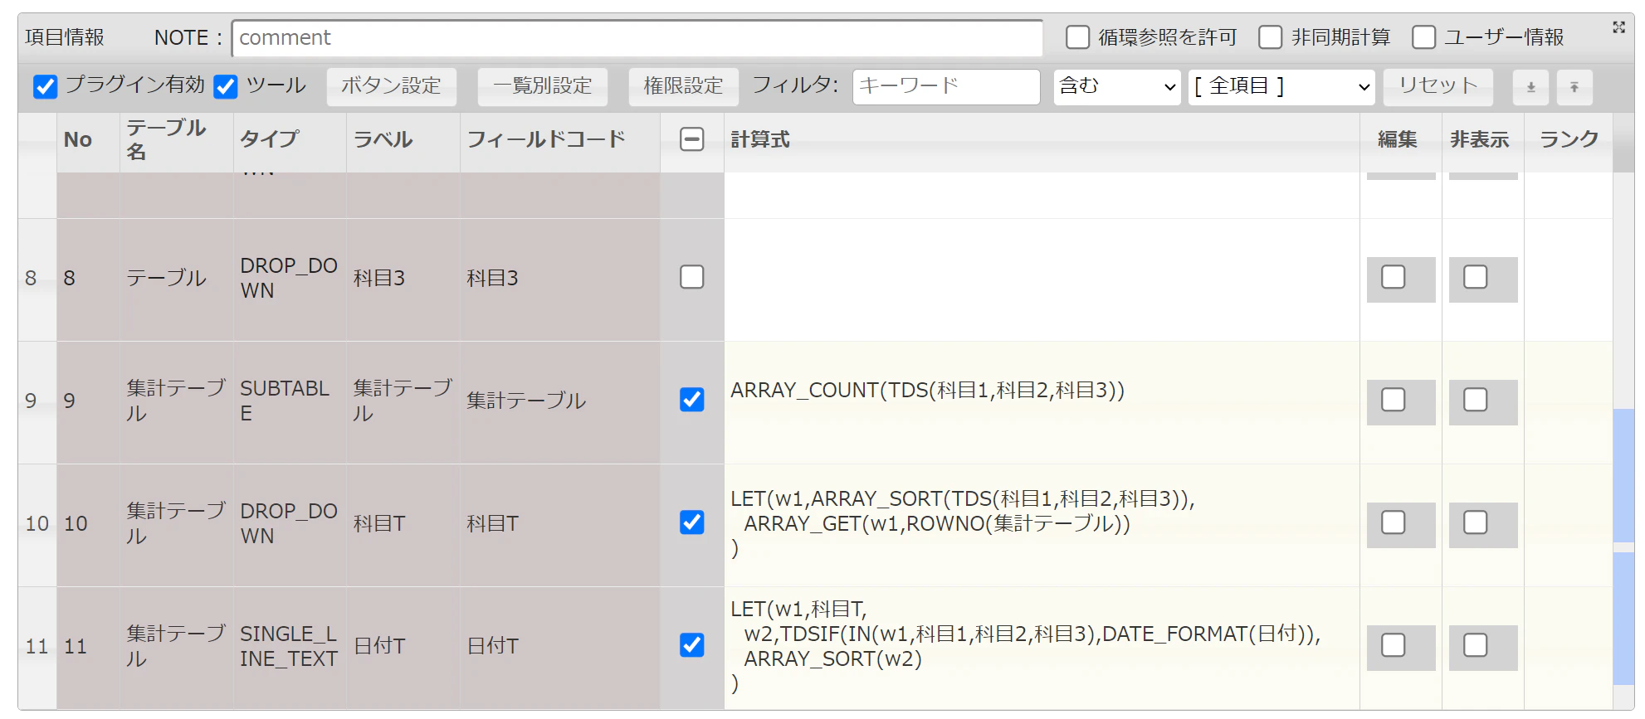Click the フィルタ keyword input field
Viewport: 1645px width, 719px height.
(946, 86)
